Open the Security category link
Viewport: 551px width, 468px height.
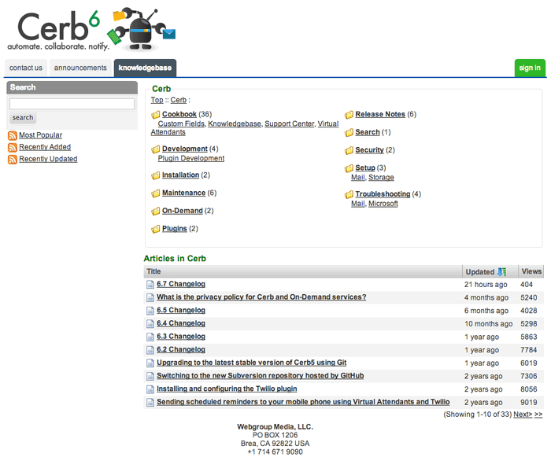tap(369, 150)
